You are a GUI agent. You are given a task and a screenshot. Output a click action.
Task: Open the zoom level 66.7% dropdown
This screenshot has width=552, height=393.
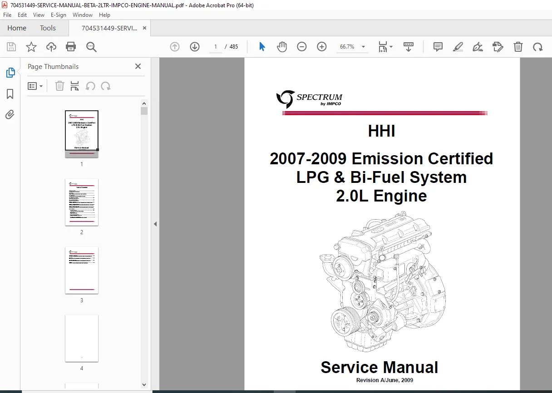(x=353, y=47)
